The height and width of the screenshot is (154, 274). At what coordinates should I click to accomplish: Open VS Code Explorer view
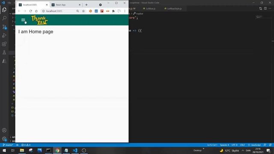tap(4, 10)
